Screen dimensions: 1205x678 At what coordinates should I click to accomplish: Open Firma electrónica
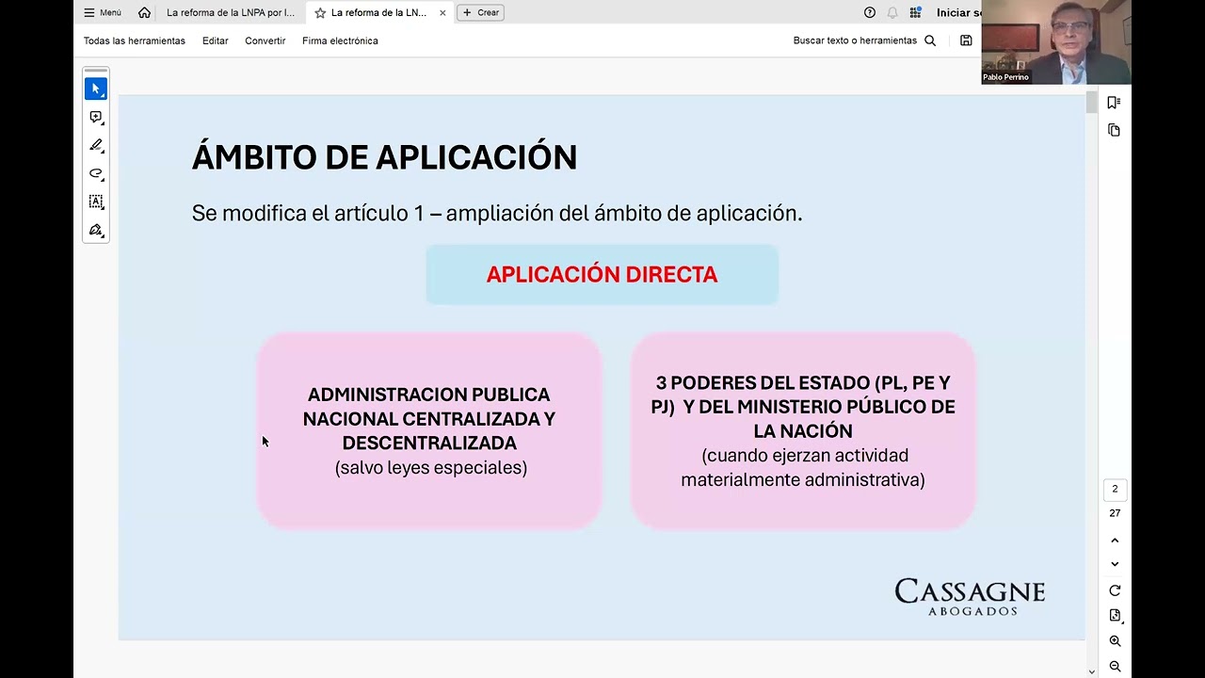coord(340,40)
